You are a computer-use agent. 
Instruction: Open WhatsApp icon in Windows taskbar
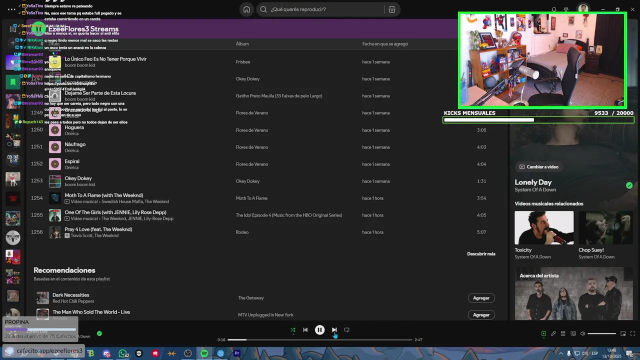[123, 353]
